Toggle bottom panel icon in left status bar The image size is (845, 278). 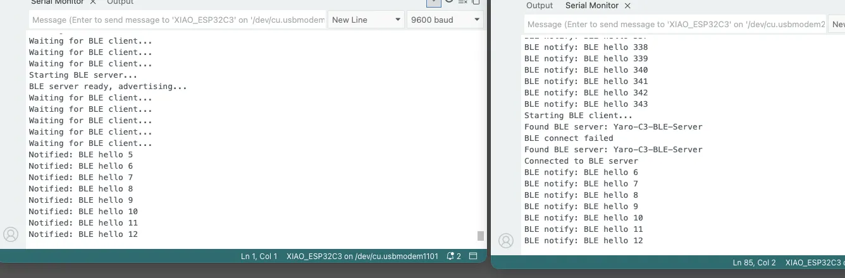pyautogui.click(x=474, y=257)
